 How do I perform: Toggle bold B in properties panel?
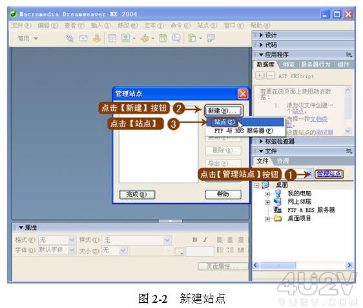coord(195,240)
